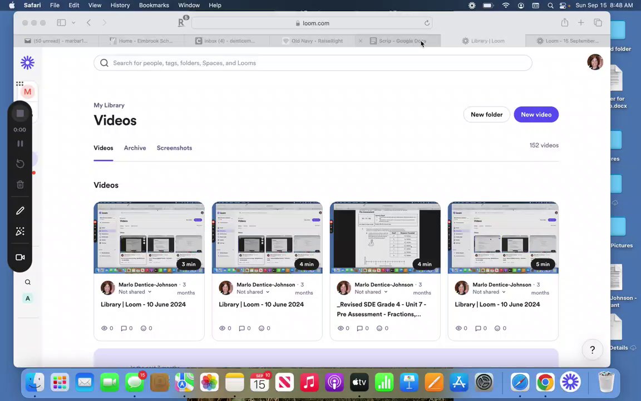The width and height of the screenshot is (641, 401).
Task: Pause the Loom recording
Action: click(x=20, y=144)
